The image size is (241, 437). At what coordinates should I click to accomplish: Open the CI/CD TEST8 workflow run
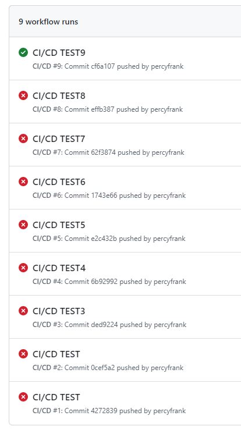[x=59, y=96]
